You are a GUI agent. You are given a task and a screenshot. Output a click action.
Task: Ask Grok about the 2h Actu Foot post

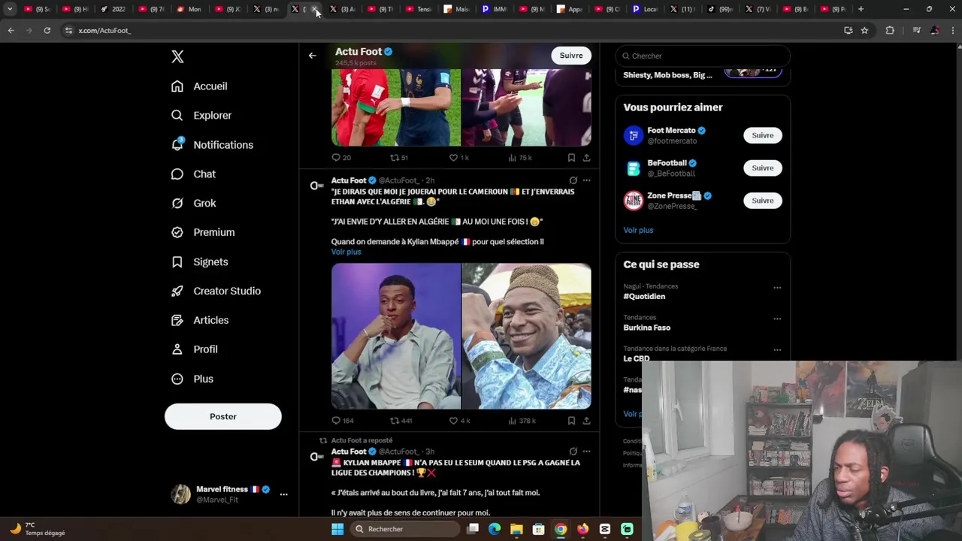[573, 180]
